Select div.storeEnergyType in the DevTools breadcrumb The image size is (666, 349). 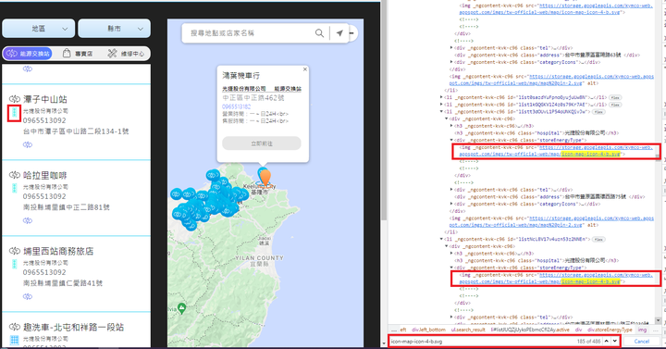click(x=610, y=330)
